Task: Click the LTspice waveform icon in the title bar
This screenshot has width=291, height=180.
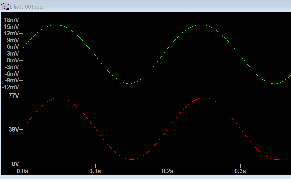Action: [x=5, y=7]
